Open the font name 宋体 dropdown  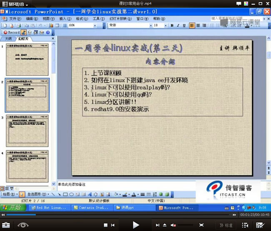tap(151, 25)
